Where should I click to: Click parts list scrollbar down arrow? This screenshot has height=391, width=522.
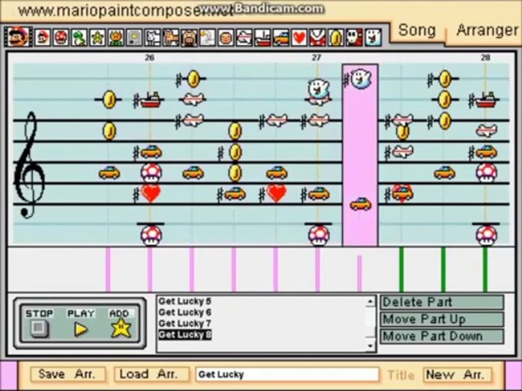point(370,346)
